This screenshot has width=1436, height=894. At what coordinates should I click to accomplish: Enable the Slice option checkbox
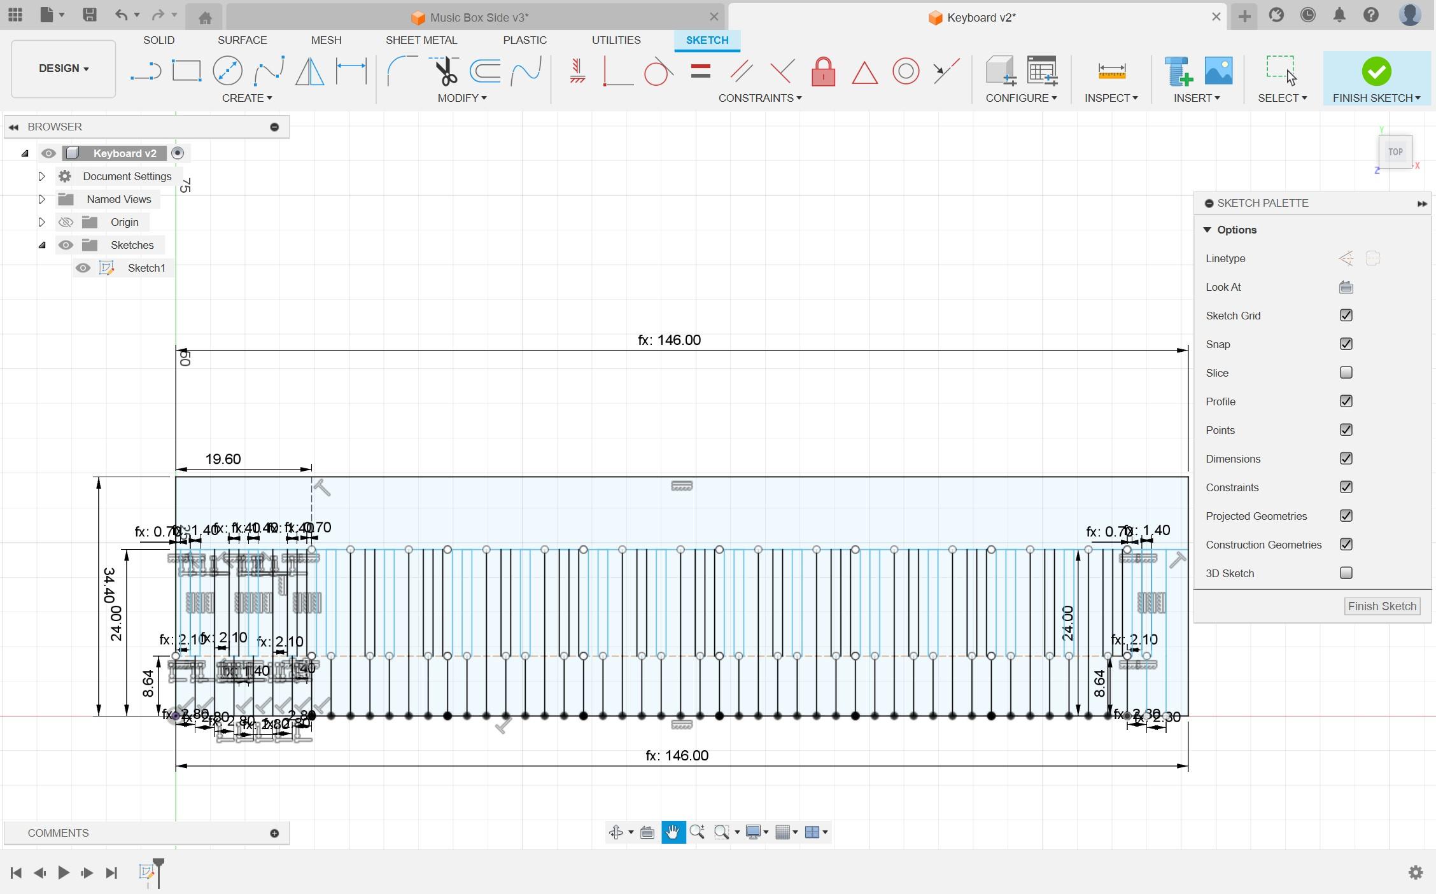(1346, 372)
